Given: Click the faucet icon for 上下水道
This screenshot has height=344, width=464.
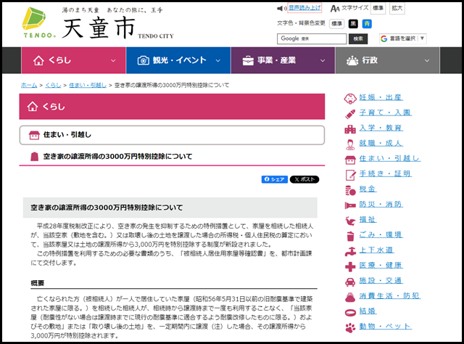Looking at the screenshot, I should pos(350,252).
